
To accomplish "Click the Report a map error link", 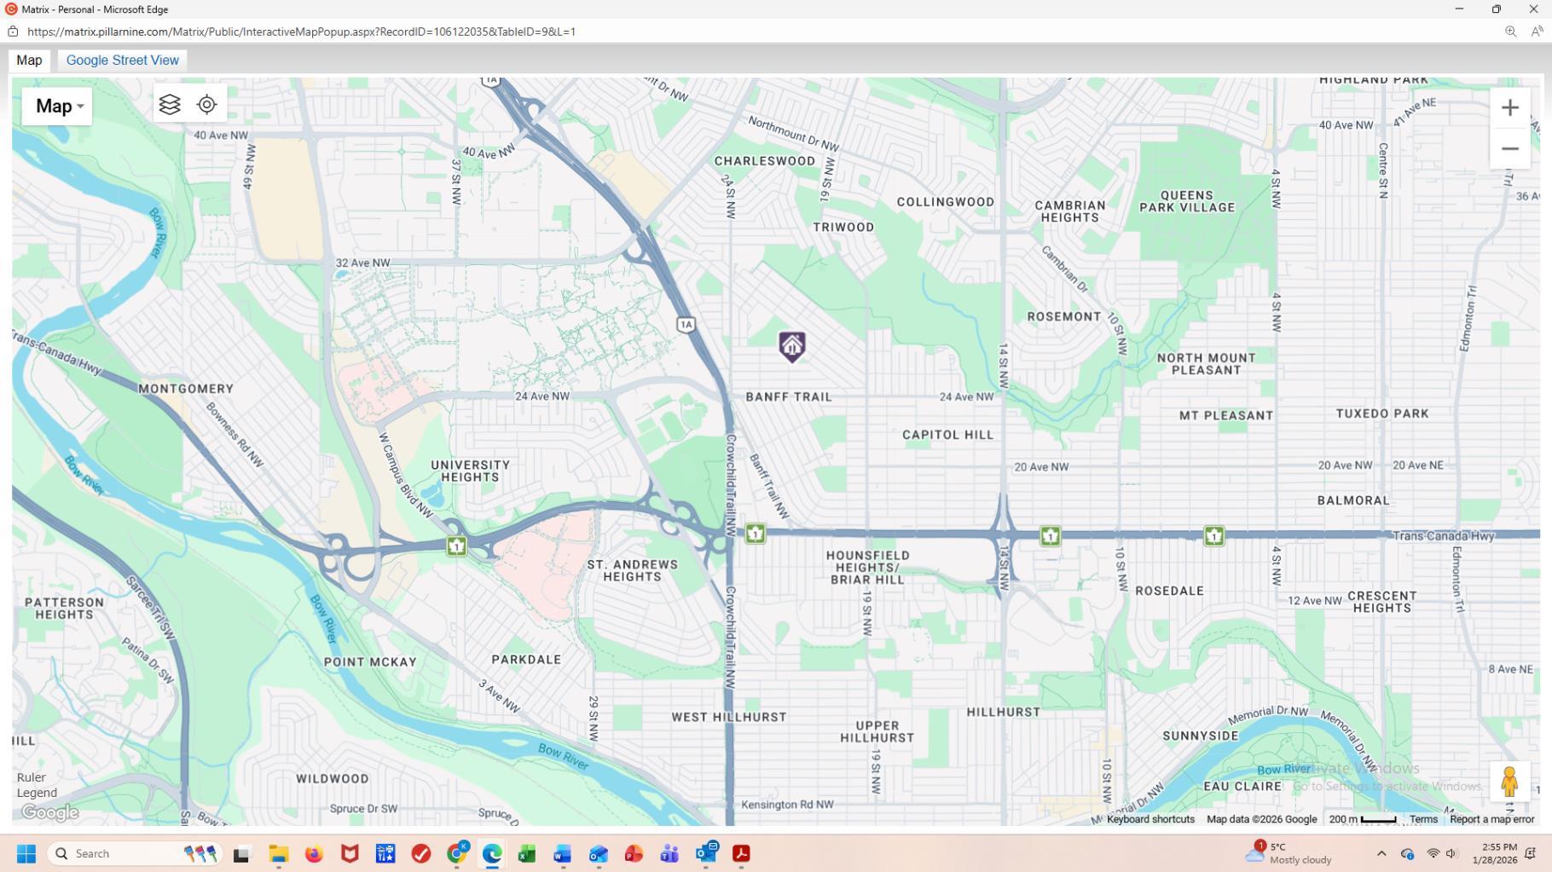I will tap(1491, 819).
